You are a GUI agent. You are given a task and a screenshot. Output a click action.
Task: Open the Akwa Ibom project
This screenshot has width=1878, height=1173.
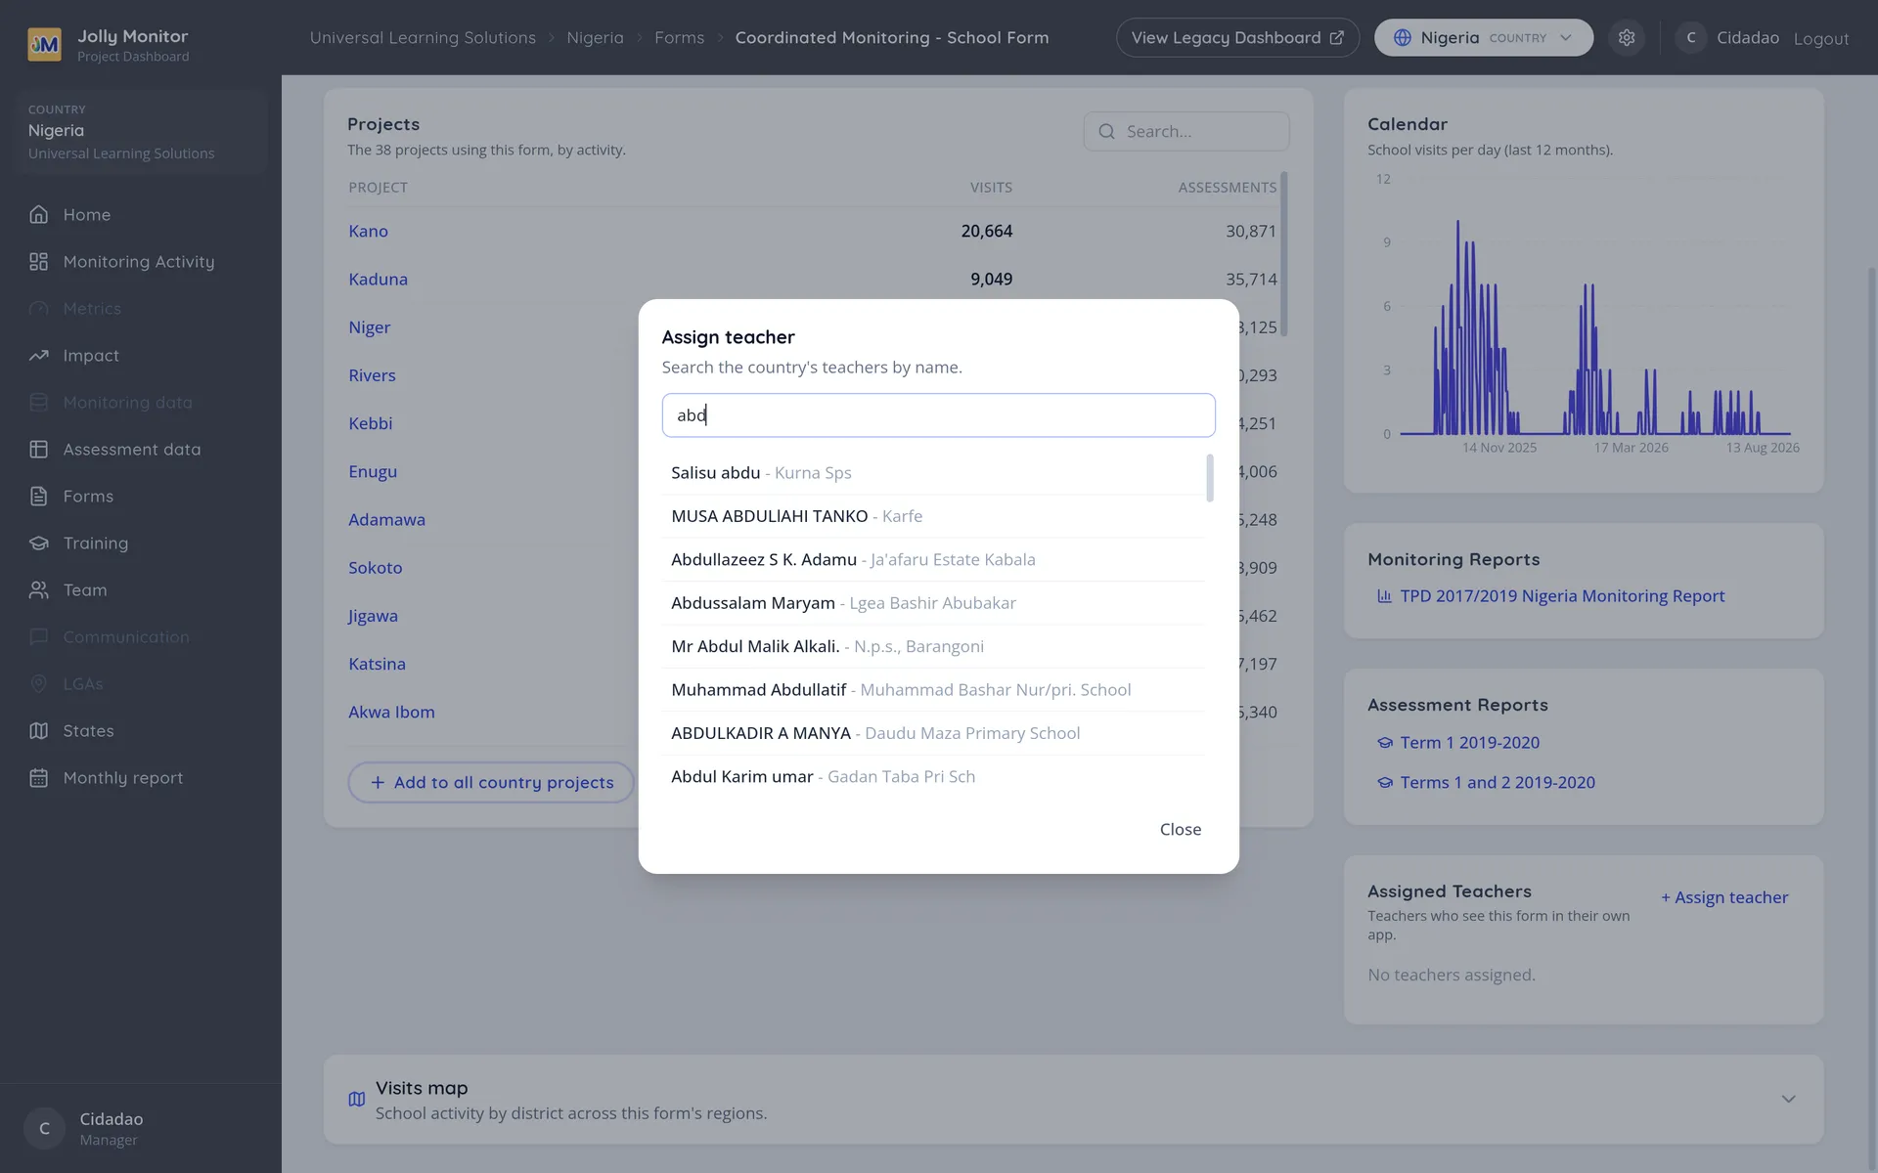[391, 713]
